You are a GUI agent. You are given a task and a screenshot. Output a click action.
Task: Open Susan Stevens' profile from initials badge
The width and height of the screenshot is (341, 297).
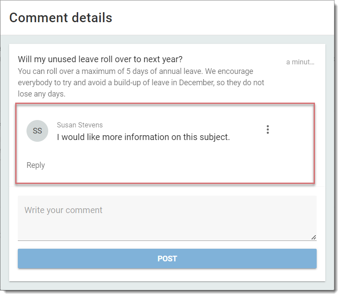coord(37,131)
